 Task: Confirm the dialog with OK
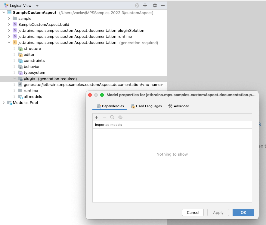243,212
